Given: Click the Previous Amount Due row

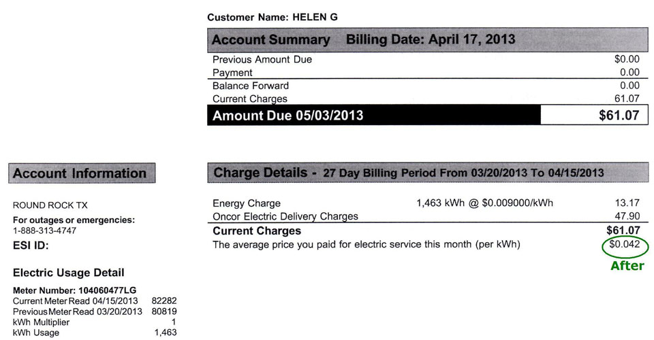Looking at the screenshot, I should pyautogui.click(x=428, y=60).
